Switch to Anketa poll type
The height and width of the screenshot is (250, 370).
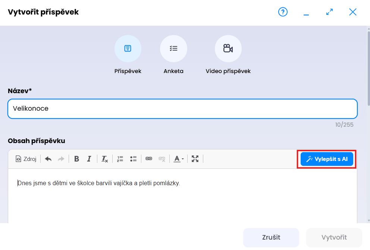pyautogui.click(x=173, y=48)
